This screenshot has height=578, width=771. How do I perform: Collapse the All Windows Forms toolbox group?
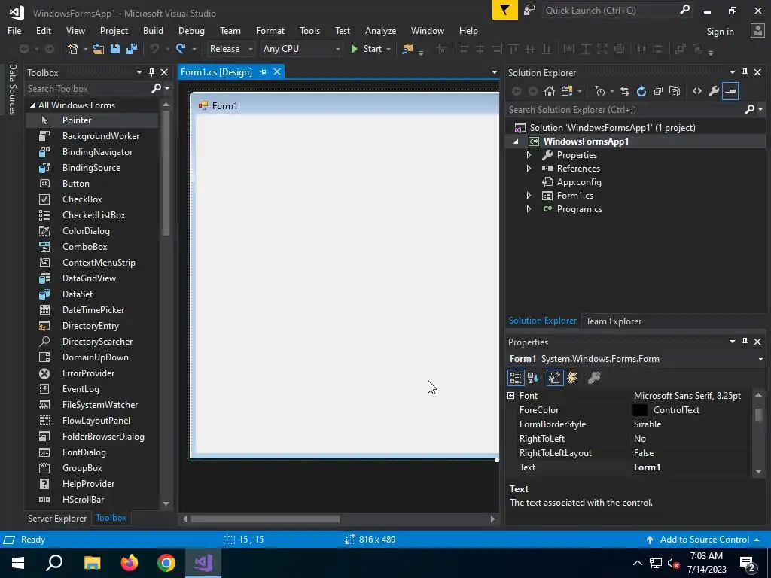click(x=32, y=105)
